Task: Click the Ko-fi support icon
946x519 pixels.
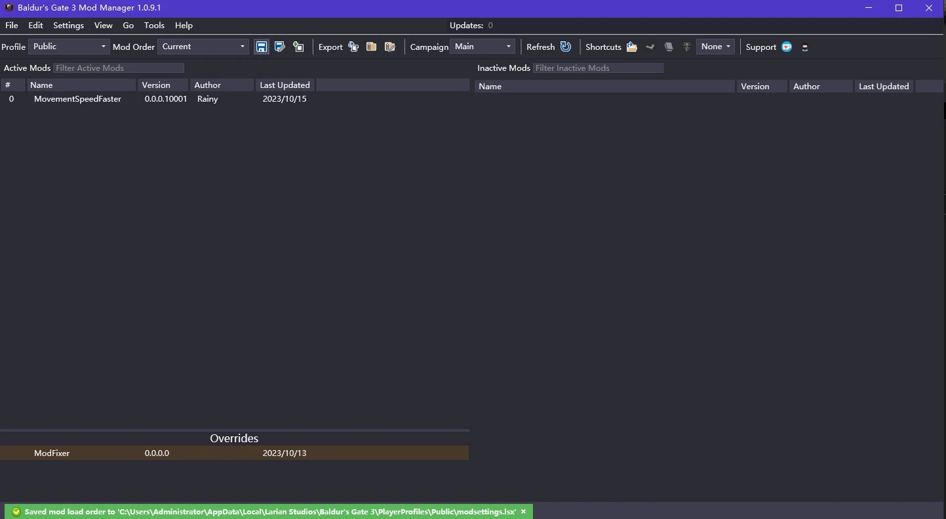Action: pyautogui.click(x=787, y=47)
